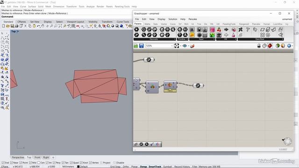
Task: Click the New file icon in Rhino toolbar
Action: (x=3, y=26)
